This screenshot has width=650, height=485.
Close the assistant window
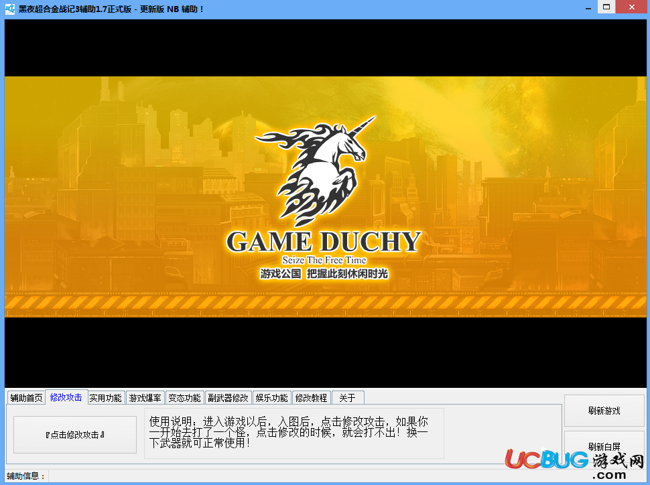pos(632,7)
